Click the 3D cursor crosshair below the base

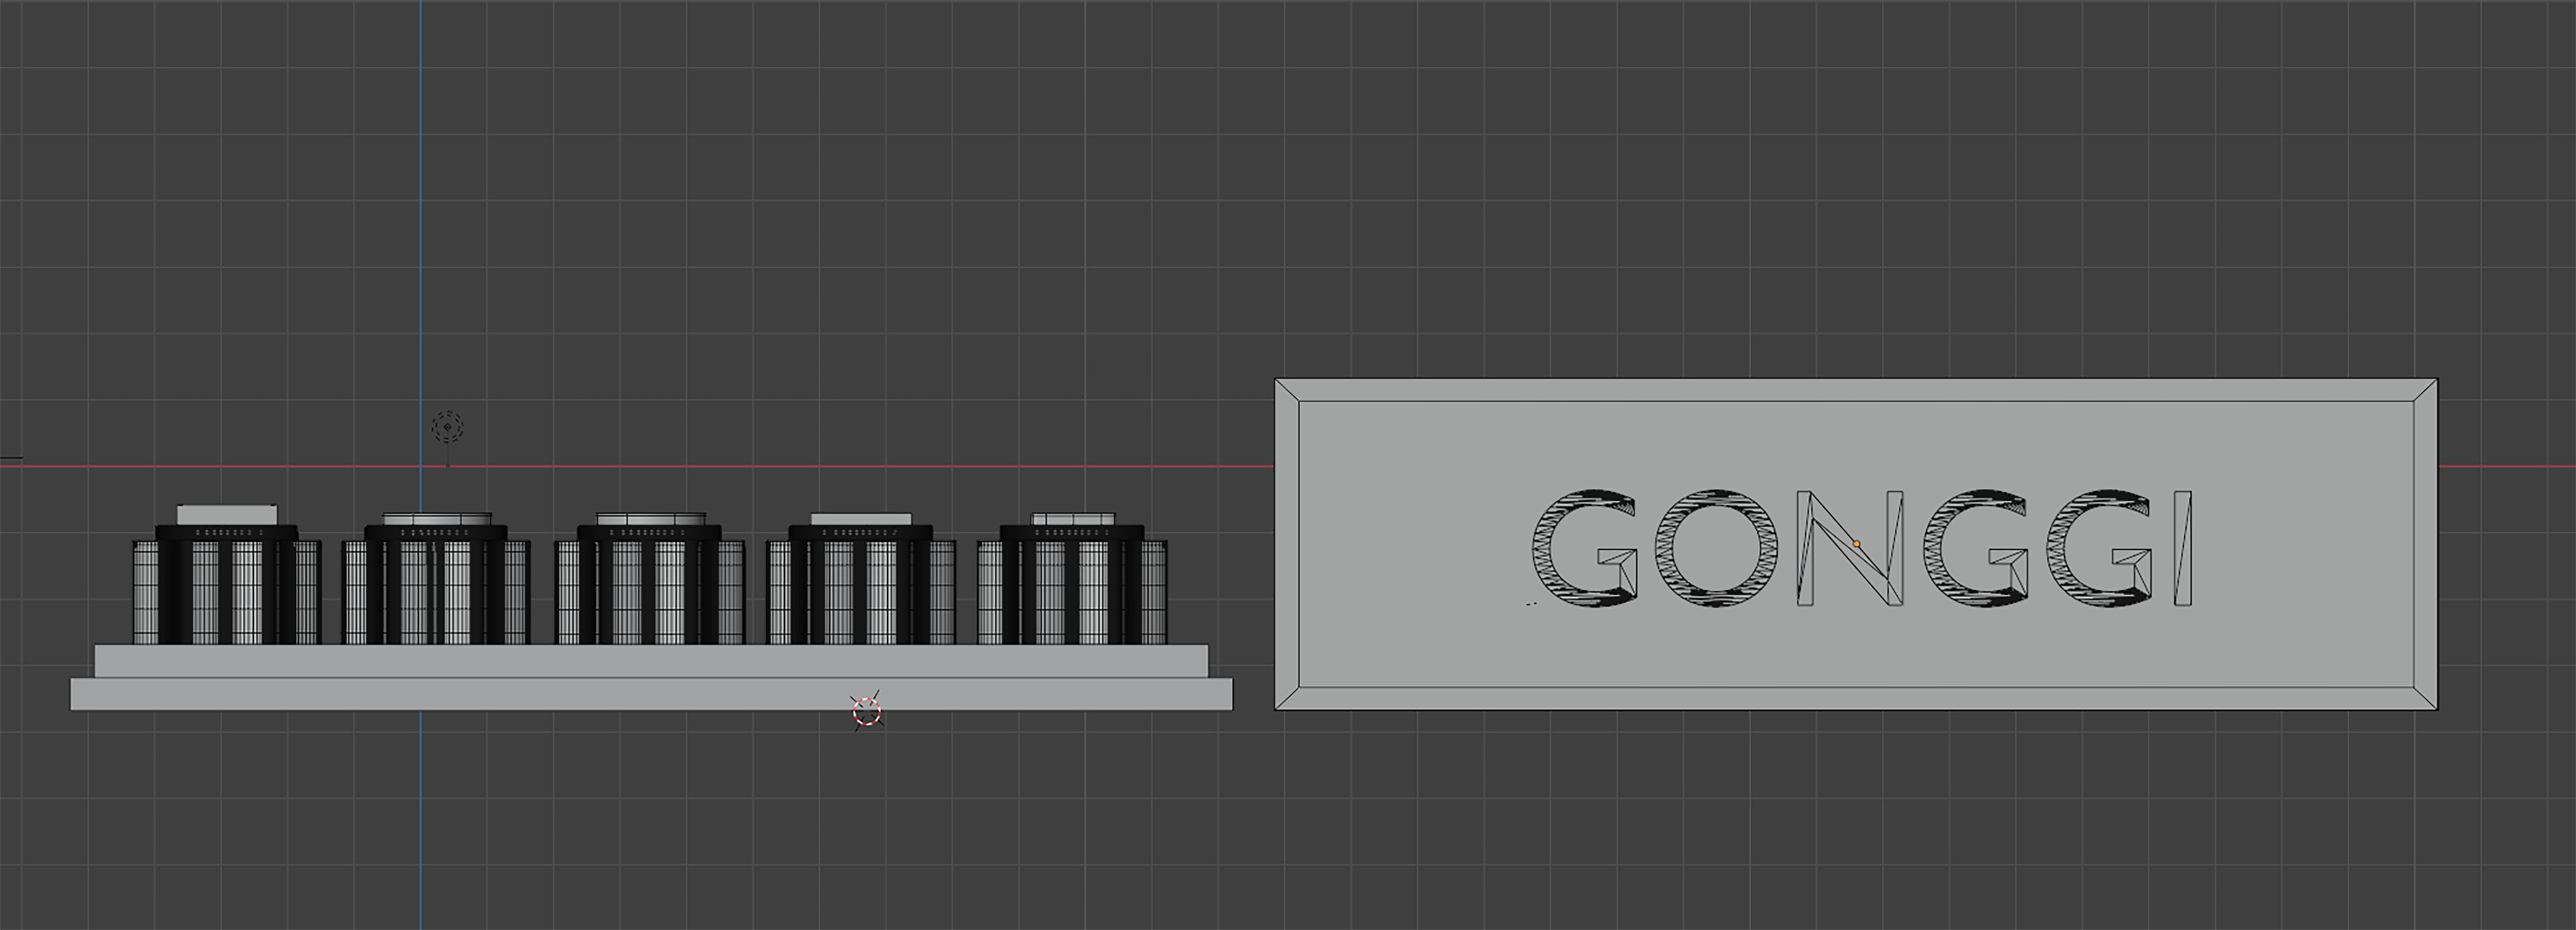pos(867,711)
